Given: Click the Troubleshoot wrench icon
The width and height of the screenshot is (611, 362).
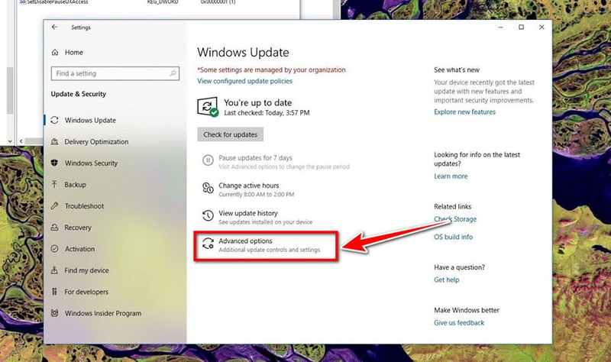Looking at the screenshot, I should click(54, 205).
